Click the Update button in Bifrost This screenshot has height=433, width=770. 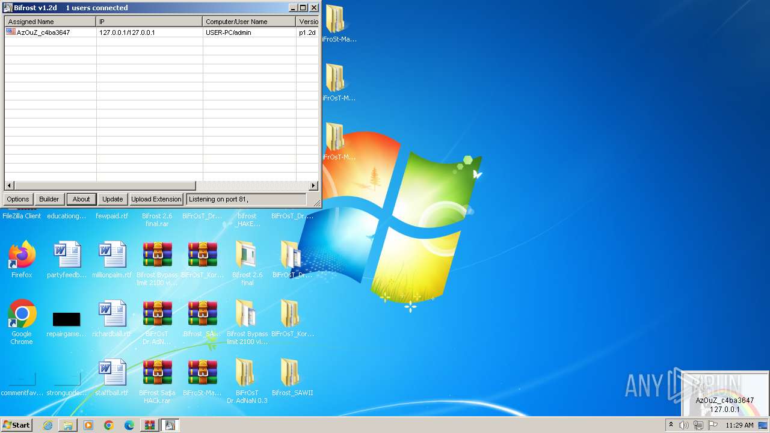pos(112,199)
